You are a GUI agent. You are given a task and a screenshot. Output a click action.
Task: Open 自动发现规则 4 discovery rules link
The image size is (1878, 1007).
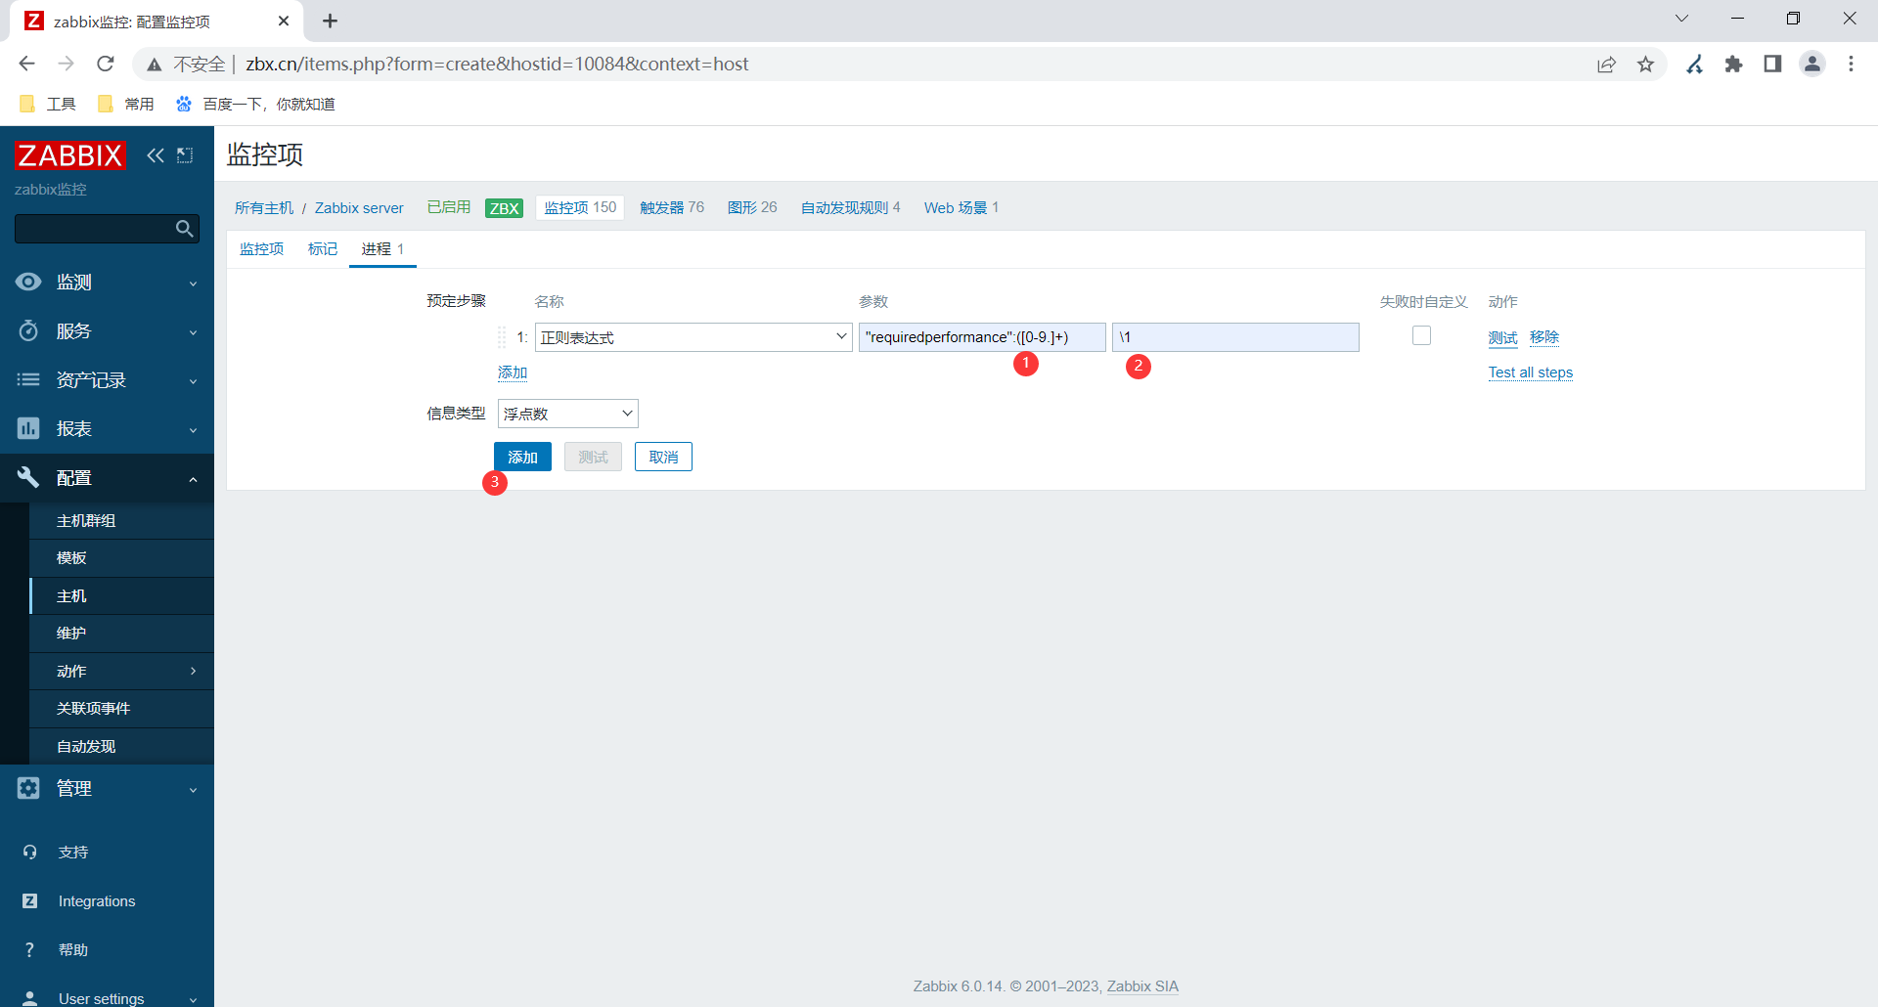[x=850, y=207]
